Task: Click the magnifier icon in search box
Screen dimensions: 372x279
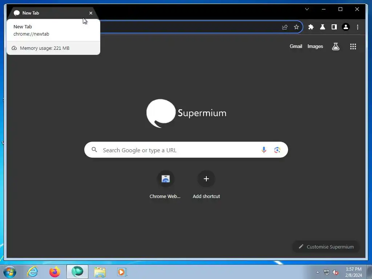Action: coord(94,150)
